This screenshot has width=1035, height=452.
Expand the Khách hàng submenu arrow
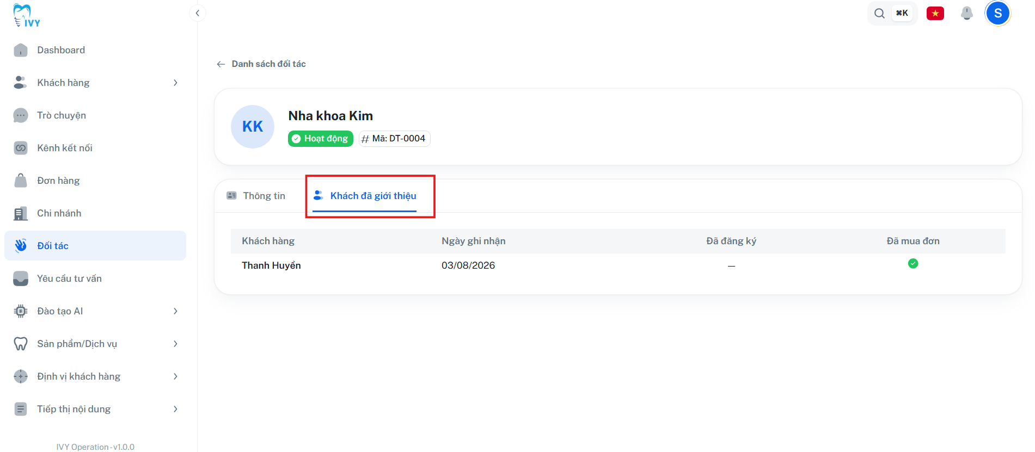[175, 83]
